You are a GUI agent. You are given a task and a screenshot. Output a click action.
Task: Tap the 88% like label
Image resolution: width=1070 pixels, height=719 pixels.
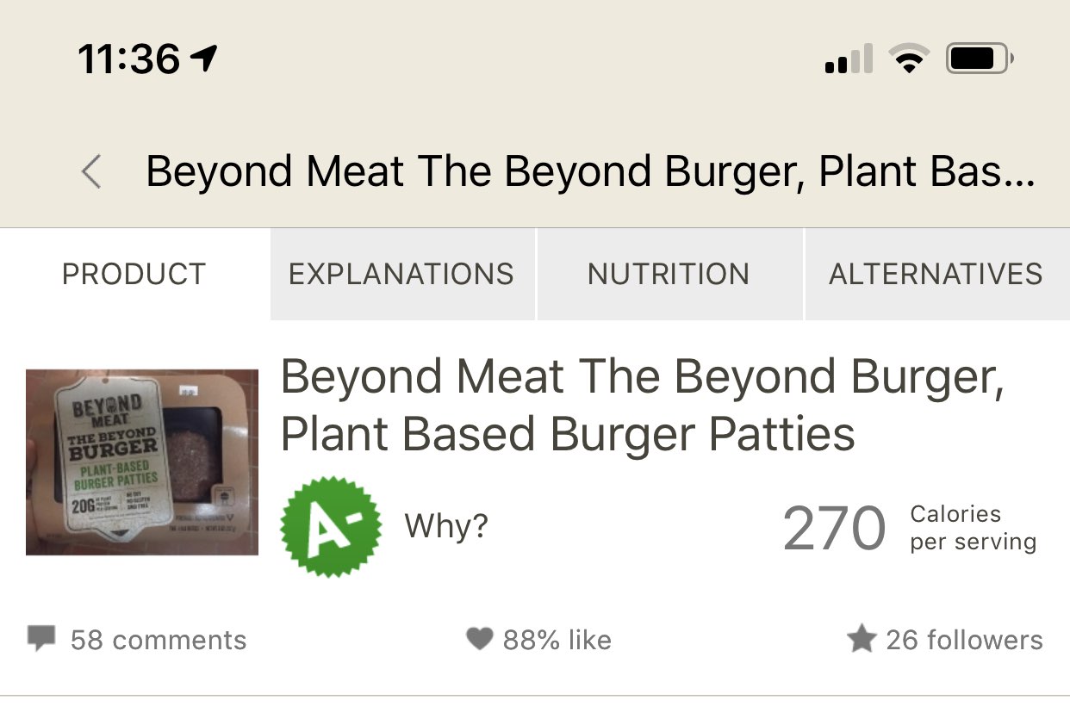pos(557,640)
